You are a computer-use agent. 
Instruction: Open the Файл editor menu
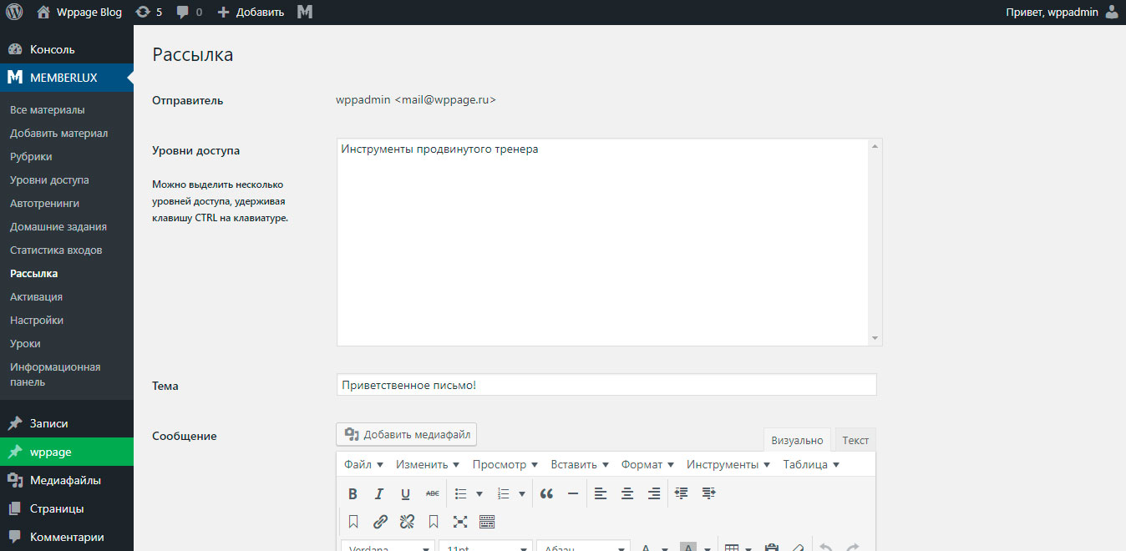[364, 465]
